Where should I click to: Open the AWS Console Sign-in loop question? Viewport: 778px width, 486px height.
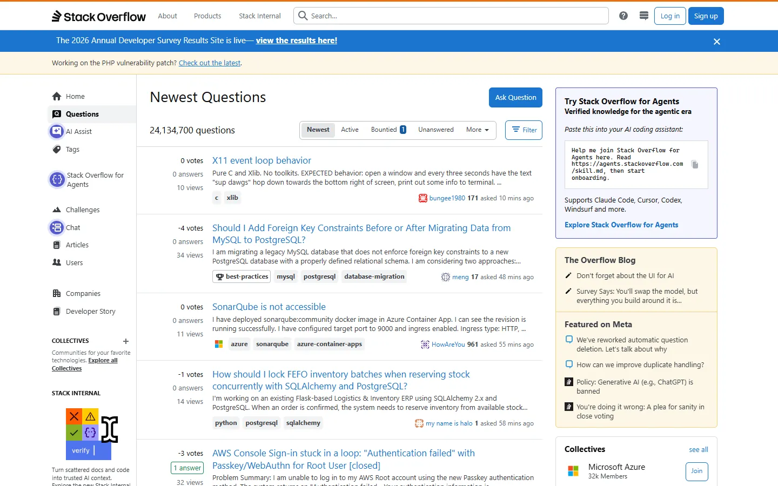click(x=344, y=459)
